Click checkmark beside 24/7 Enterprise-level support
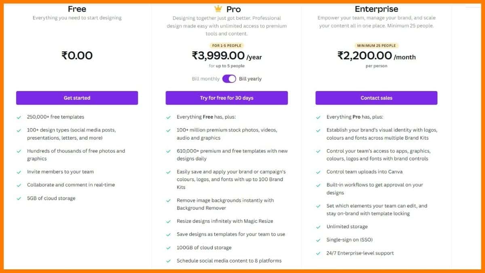485x273 pixels. (318, 254)
